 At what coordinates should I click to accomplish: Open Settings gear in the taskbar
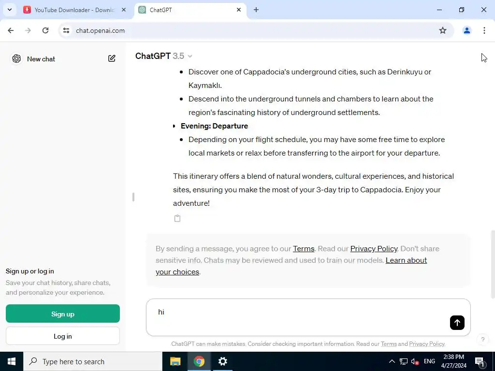(x=222, y=361)
